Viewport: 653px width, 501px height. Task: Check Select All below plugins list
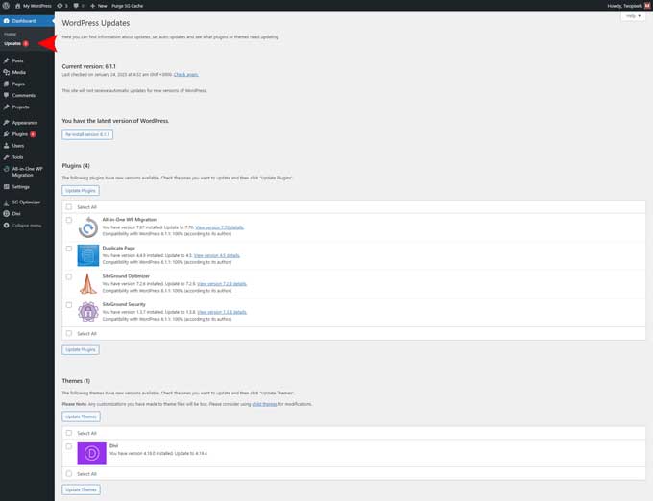[69, 333]
